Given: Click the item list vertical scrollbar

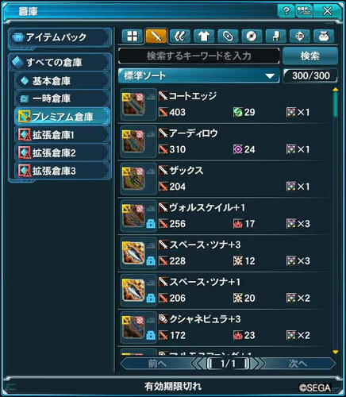Looking at the screenshot, I should [336, 221].
